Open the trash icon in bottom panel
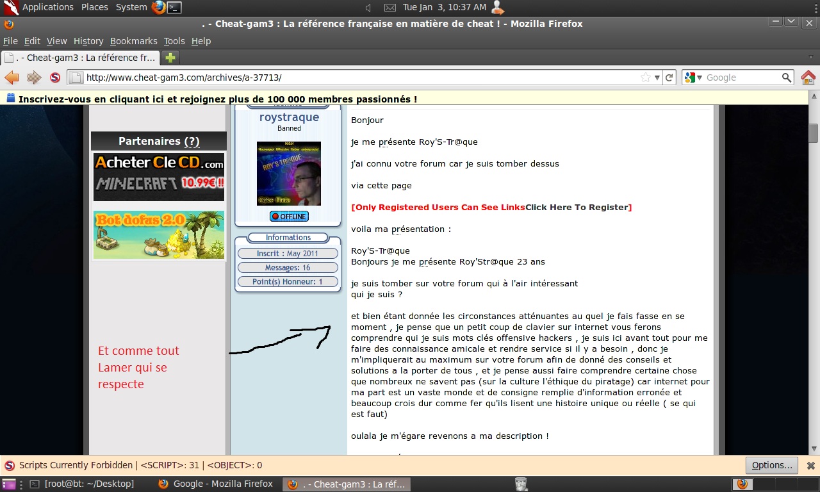The height and width of the screenshot is (492, 820). (x=521, y=484)
